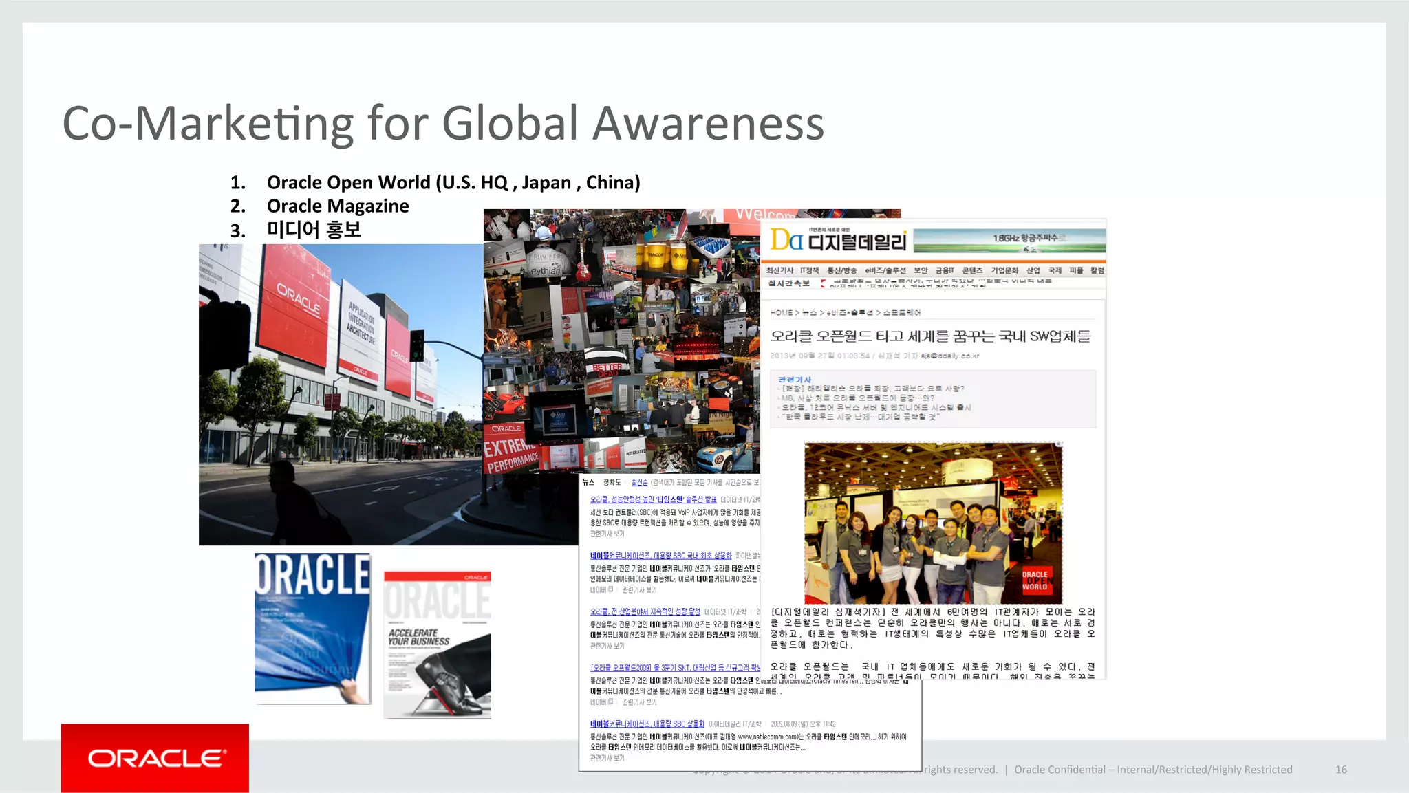Open the Accelerate Your Business magazine cover
The image size is (1409, 793).
[437, 645]
